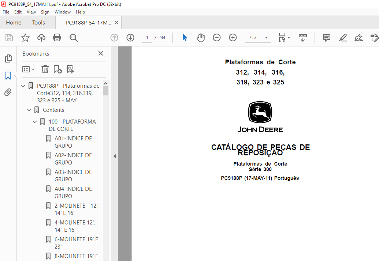379x261 pixels.
Task: Open the Edit menu
Action: point(18,12)
